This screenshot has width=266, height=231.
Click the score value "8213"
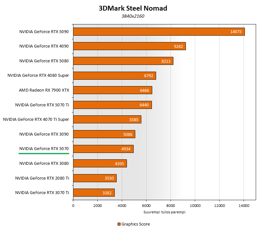[166, 61]
